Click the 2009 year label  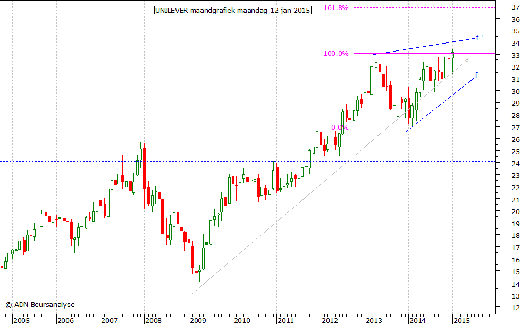tap(198, 320)
